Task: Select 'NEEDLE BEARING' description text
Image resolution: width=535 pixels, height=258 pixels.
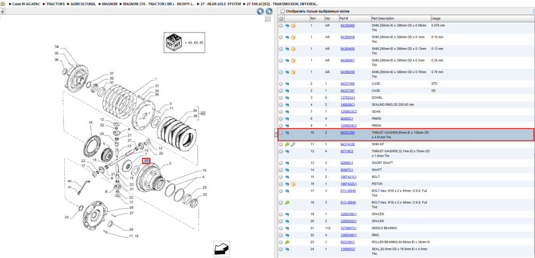Action: [384, 228]
